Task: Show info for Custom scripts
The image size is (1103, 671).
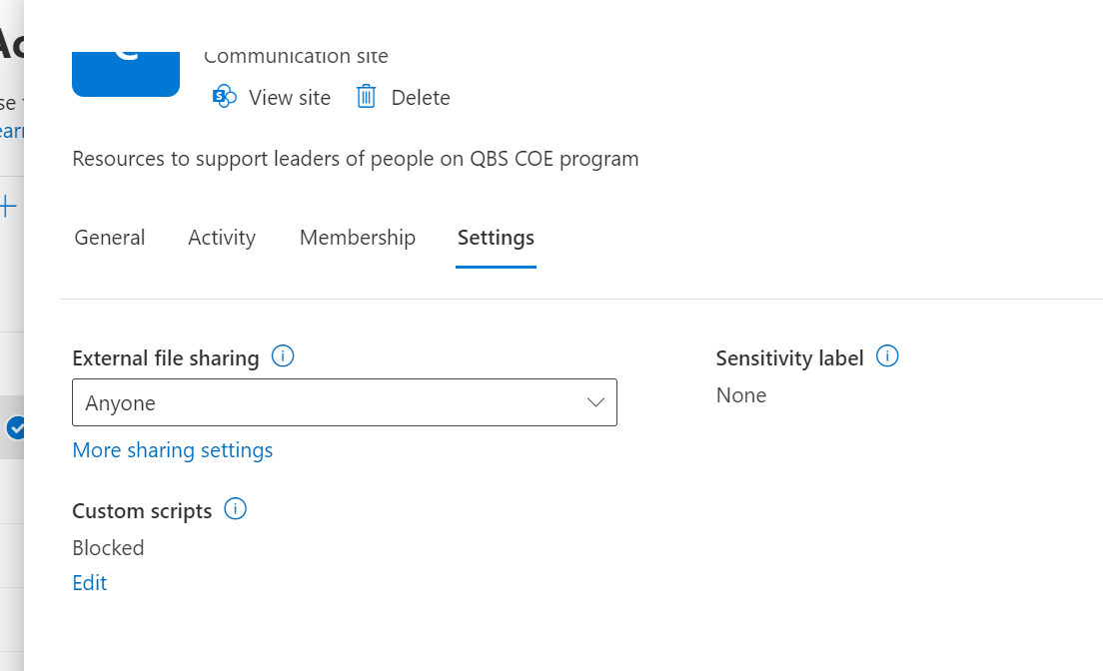Action: tap(235, 508)
